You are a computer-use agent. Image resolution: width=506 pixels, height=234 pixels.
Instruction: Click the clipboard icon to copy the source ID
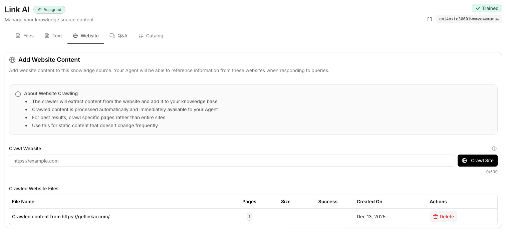(430, 19)
